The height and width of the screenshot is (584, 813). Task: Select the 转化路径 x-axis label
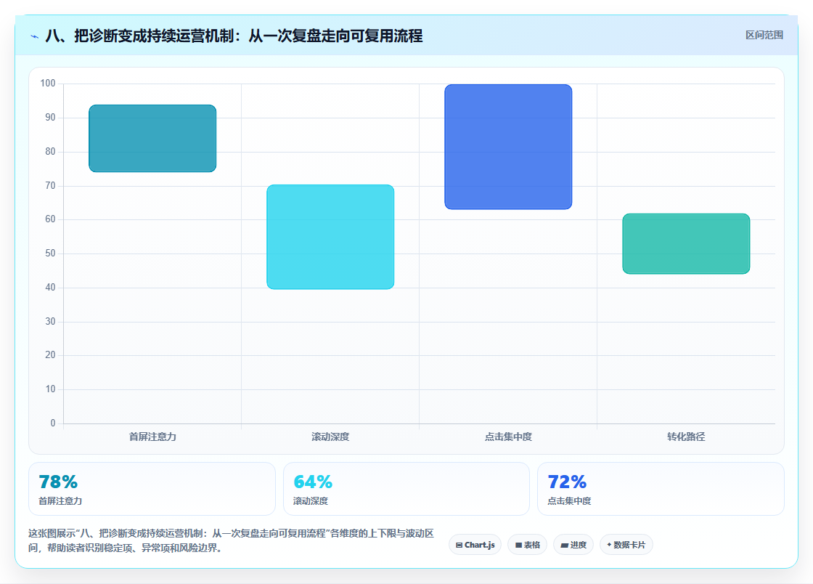coord(686,437)
